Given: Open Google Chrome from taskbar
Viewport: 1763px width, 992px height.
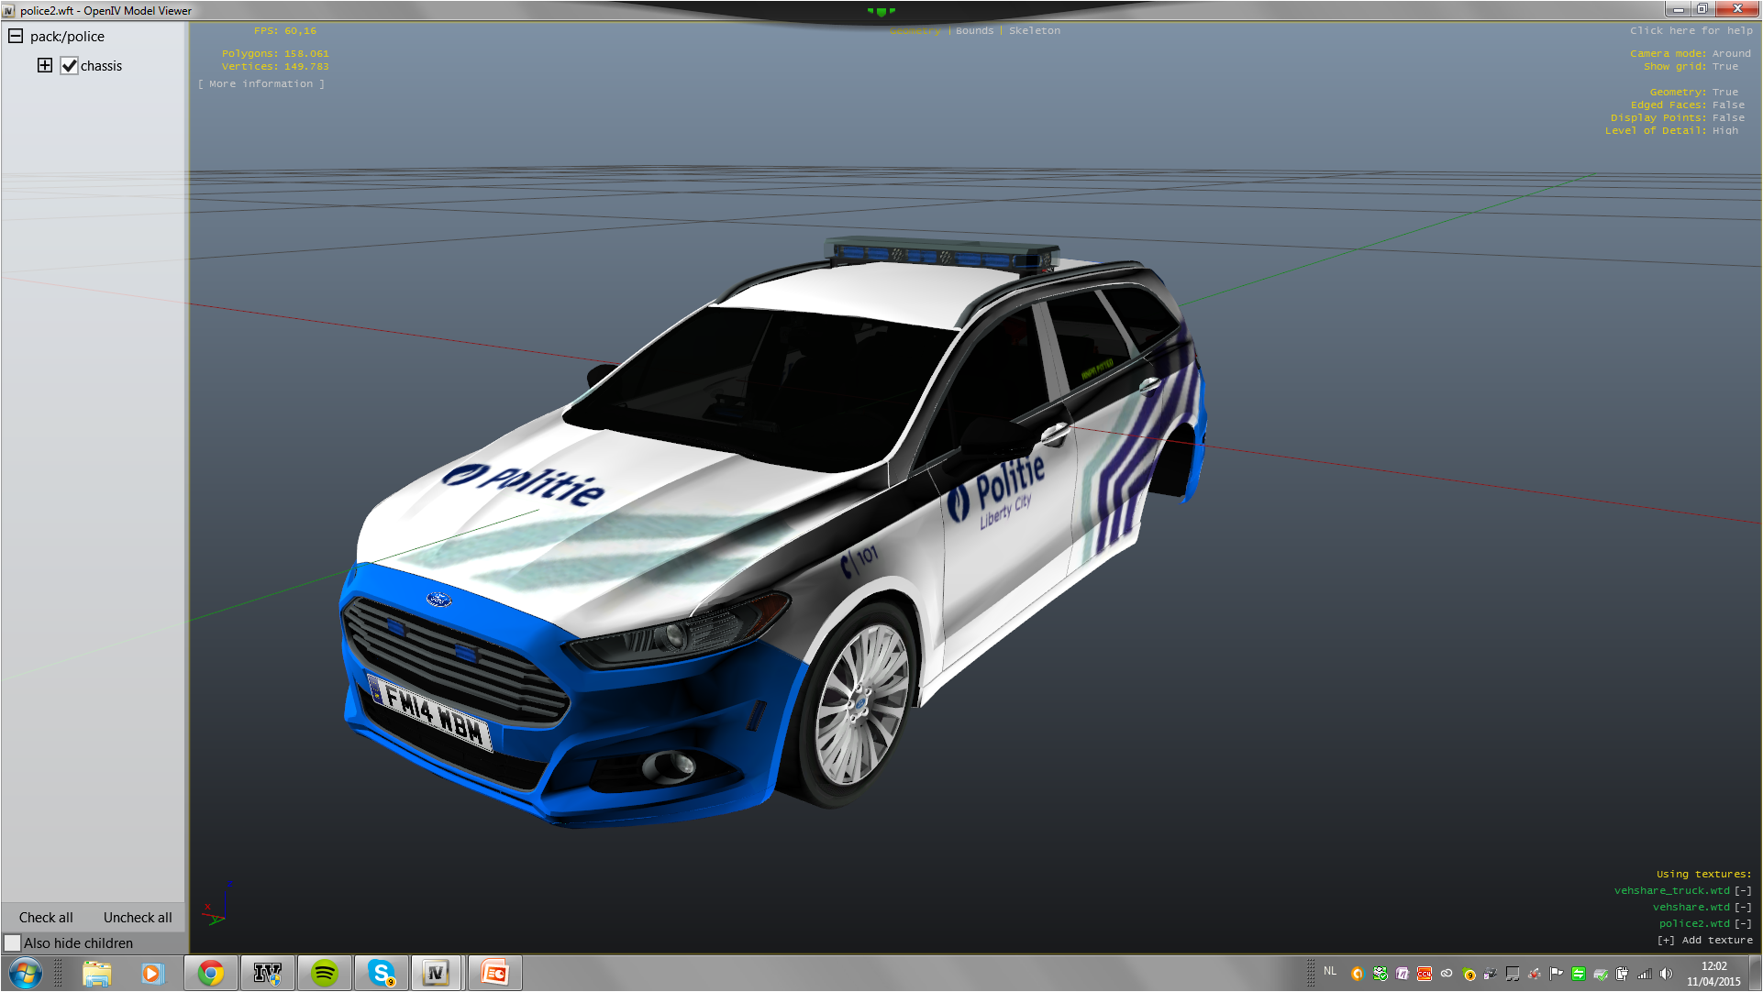Looking at the screenshot, I should pyautogui.click(x=211, y=973).
